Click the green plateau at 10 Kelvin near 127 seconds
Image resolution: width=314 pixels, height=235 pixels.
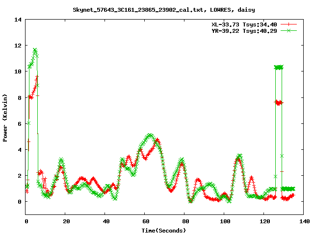coord(279,68)
